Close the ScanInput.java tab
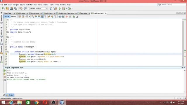 click(x=106, y=13)
